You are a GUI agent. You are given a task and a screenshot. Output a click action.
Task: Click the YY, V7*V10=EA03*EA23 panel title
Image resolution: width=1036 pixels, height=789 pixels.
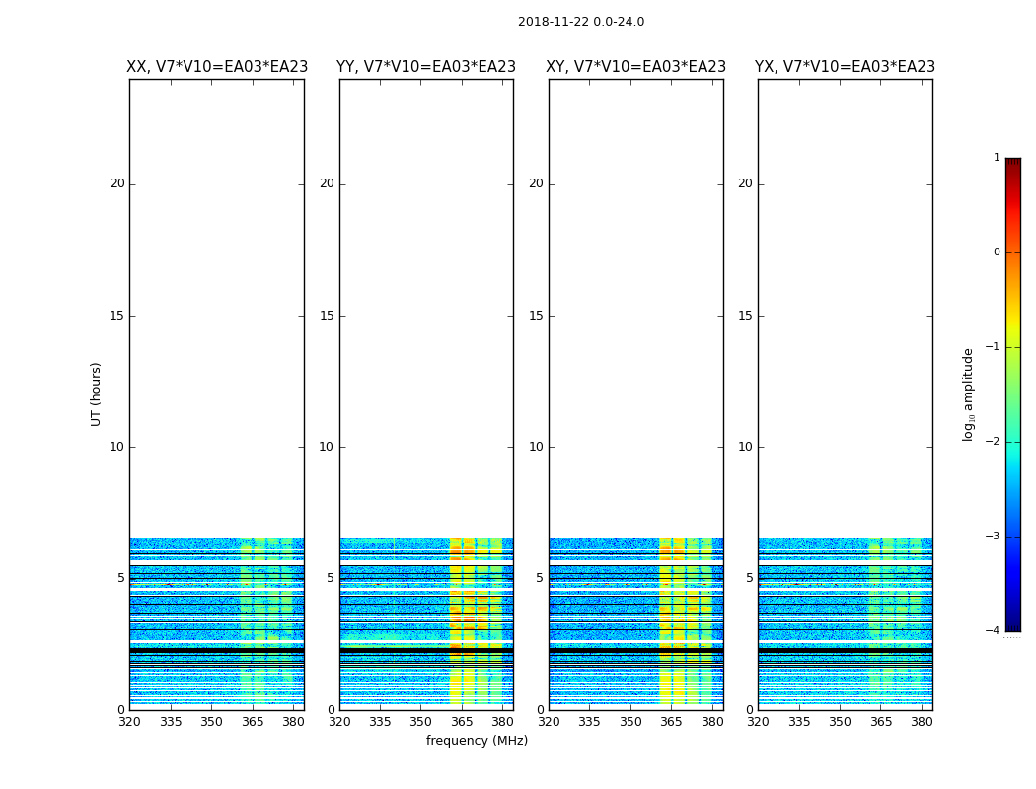pos(426,67)
